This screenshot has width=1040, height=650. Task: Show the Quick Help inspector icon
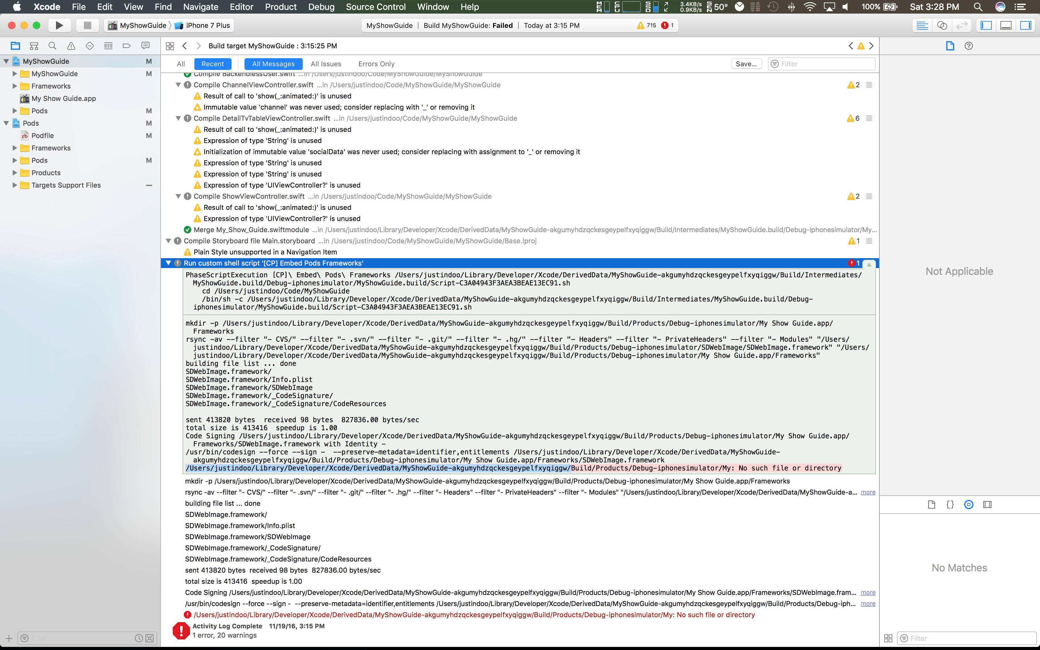click(969, 45)
